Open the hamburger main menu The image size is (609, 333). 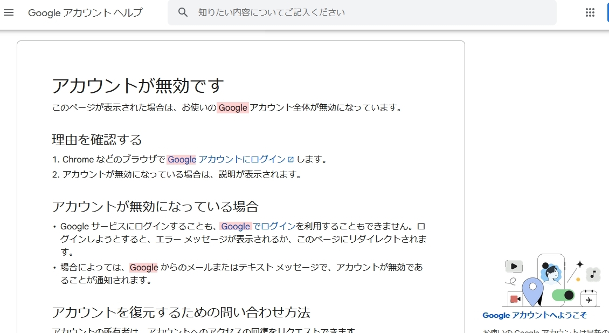(x=9, y=12)
